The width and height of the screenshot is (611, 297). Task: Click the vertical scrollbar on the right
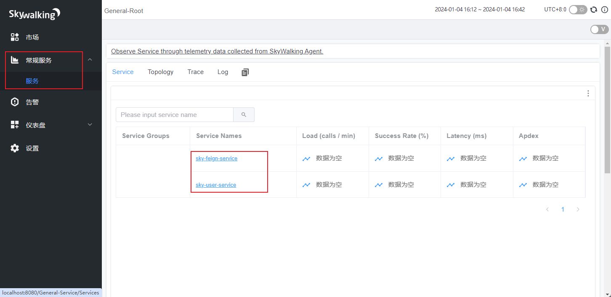pos(607,109)
